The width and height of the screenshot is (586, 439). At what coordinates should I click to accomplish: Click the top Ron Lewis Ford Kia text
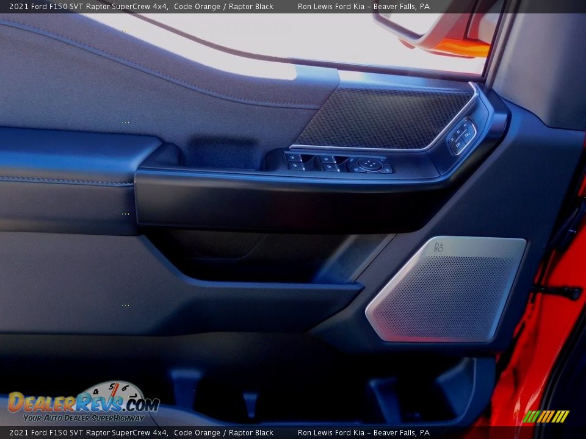point(363,6)
